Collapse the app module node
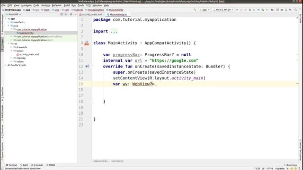303x170 pixels. (6, 19)
